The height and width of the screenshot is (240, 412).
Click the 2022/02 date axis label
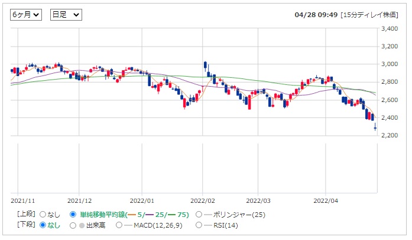(x=203, y=200)
